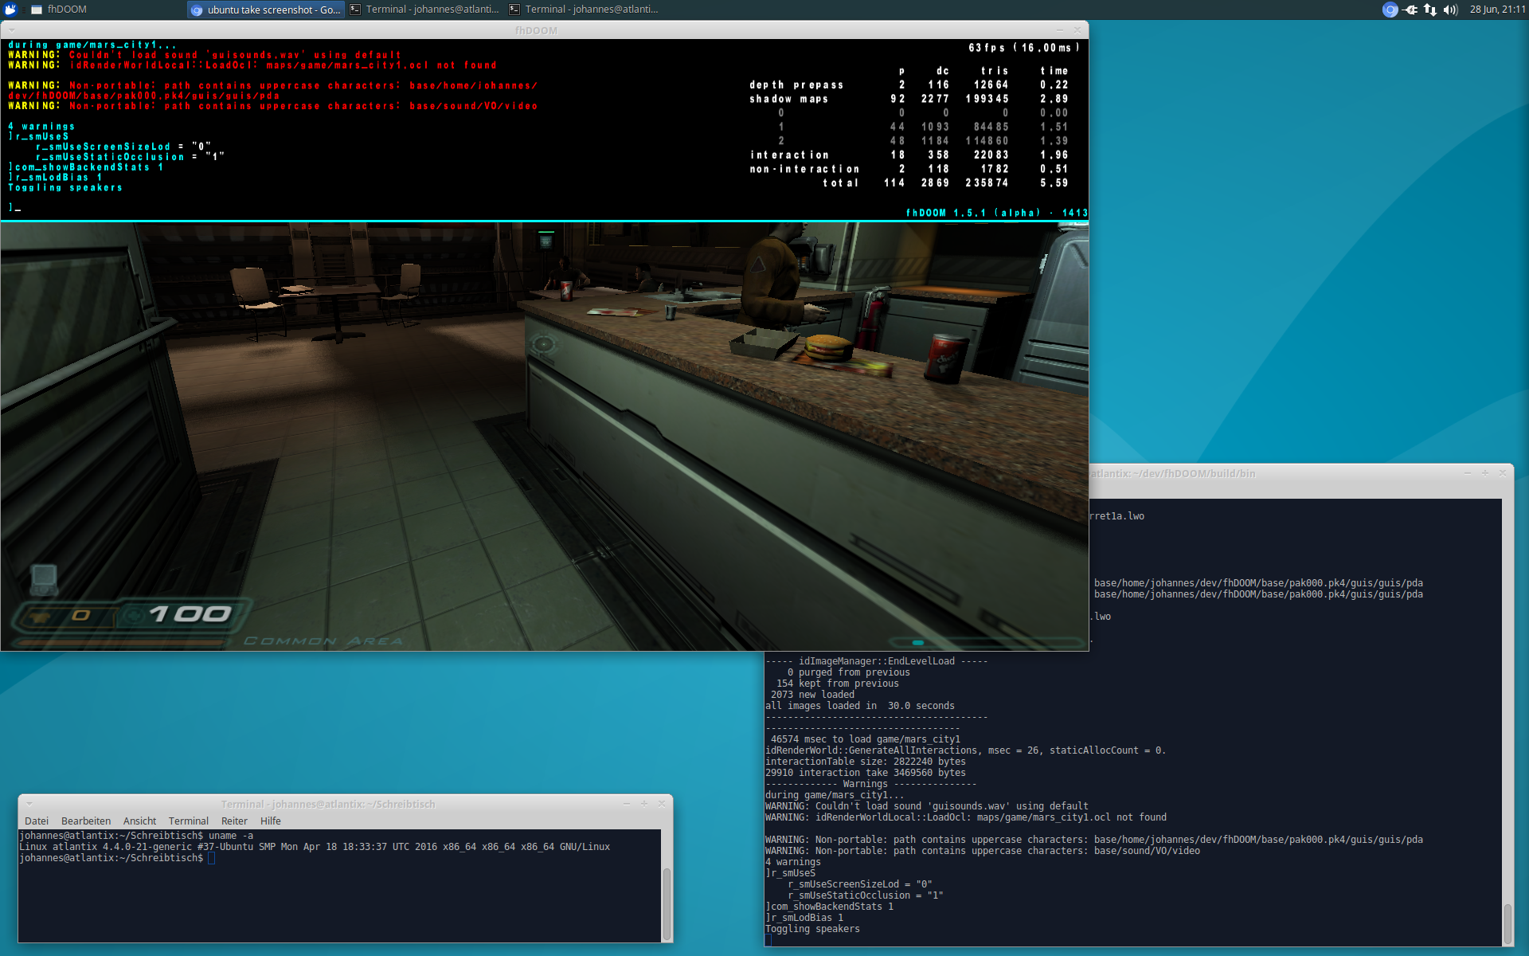Open the Ansicht menu

(139, 821)
